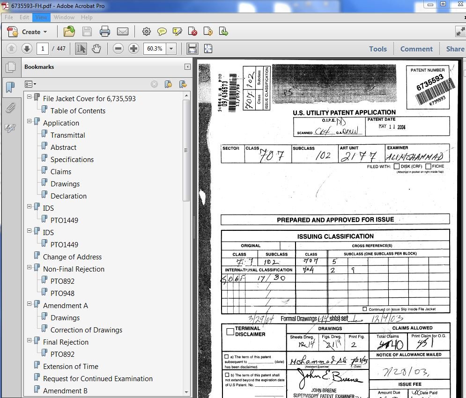Jump to the Claims bookmark
The width and height of the screenshot is (466, 398).
point(61,172)
